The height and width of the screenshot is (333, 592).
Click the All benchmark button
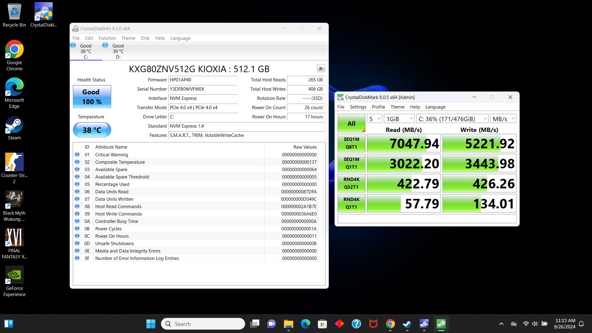tap(351, 123)
